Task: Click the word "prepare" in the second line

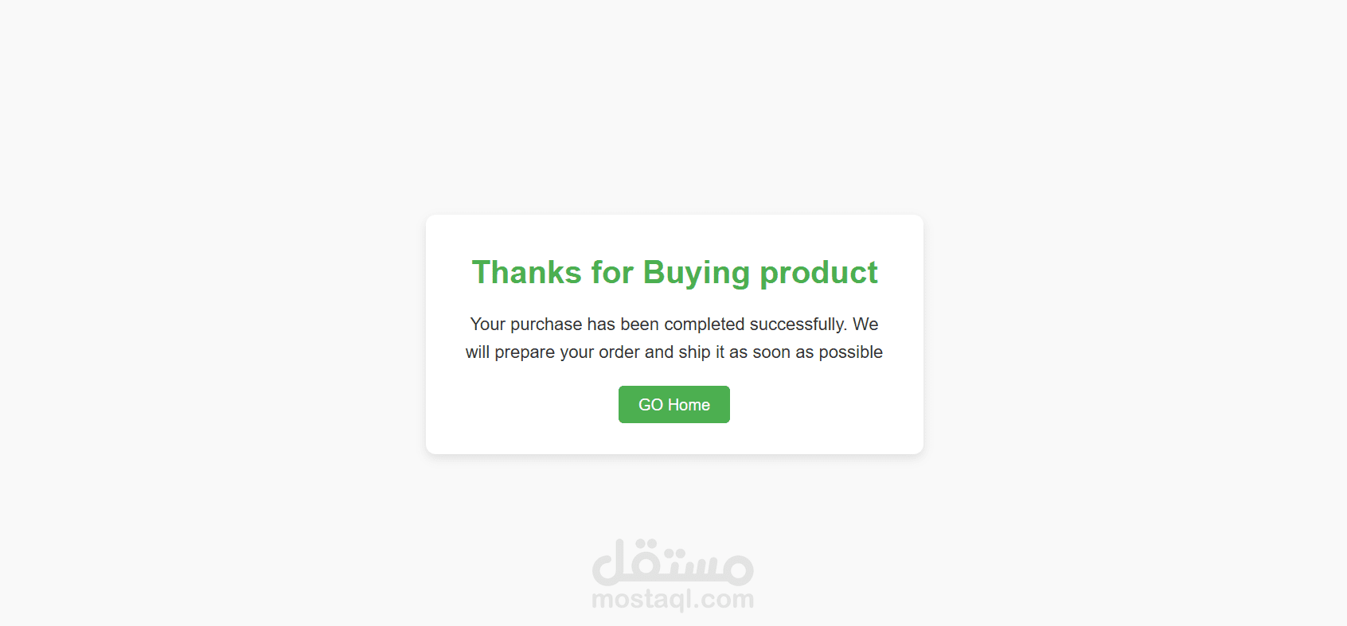Action: (525, 352)
